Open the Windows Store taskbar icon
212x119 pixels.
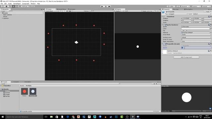57,117
